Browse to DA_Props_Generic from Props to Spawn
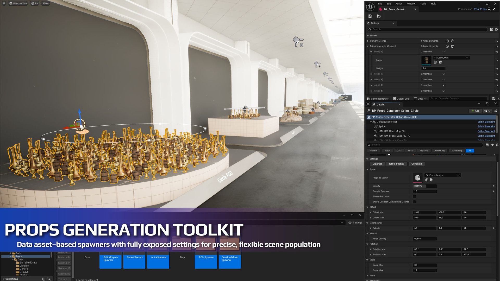Viewport: 500px width, 281px height. 432,180
